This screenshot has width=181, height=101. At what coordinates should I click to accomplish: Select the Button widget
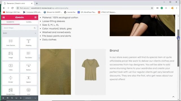pyautogui.click(x=29, y=67)
